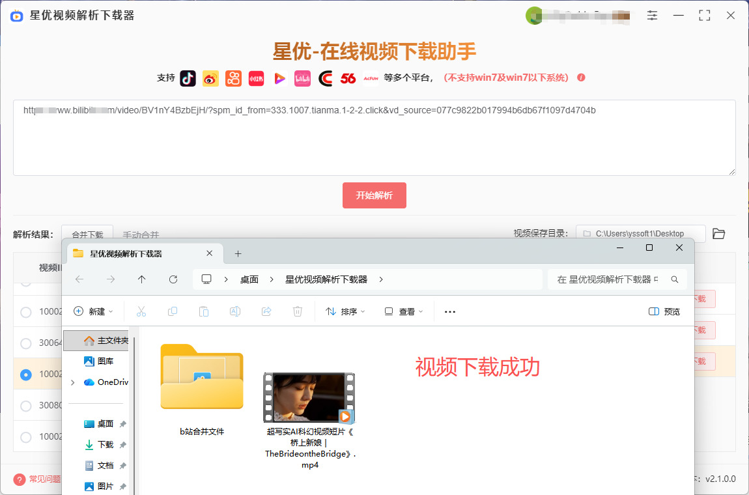Open 图库 in the sidebar
Screen dimensions: 749x495
pyautogui.click(x=98, y=361)
